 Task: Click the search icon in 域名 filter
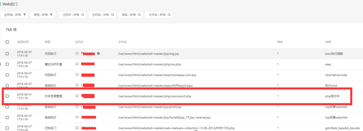(139, 15)
